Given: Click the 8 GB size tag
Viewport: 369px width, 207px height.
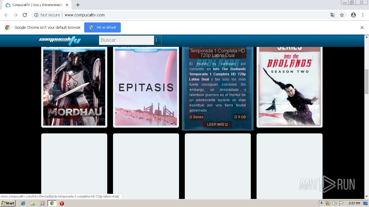Looking at the screenshot, I should tap(240, 117).
